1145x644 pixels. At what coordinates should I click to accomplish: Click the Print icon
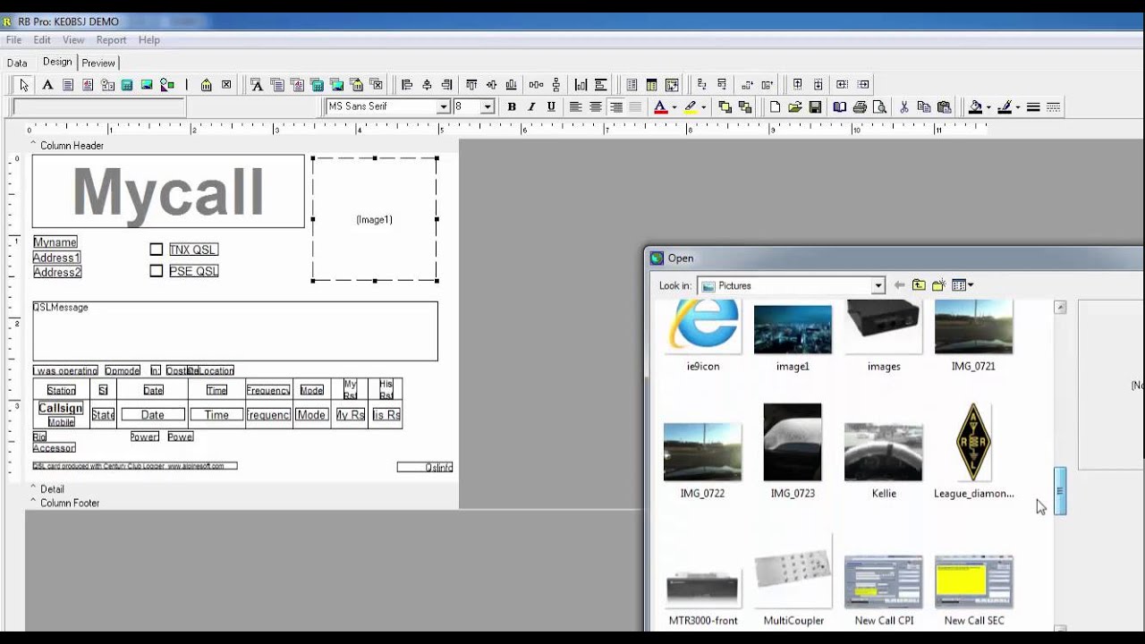point(860,107)
